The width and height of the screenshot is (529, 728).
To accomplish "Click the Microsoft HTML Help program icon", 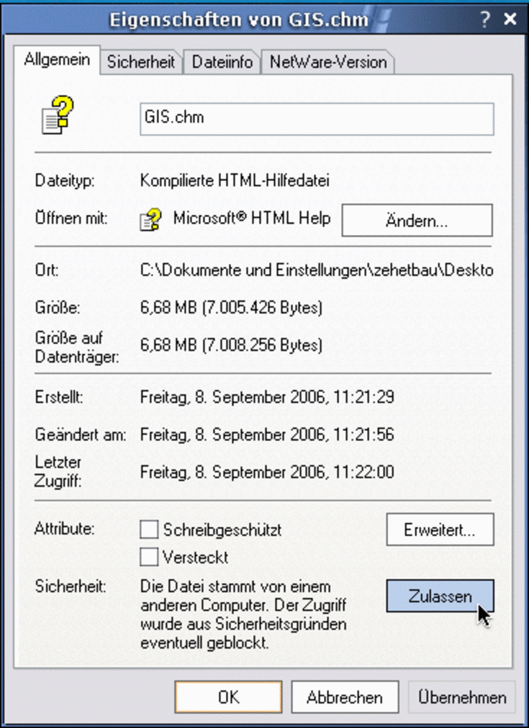I will pos(150,220).
